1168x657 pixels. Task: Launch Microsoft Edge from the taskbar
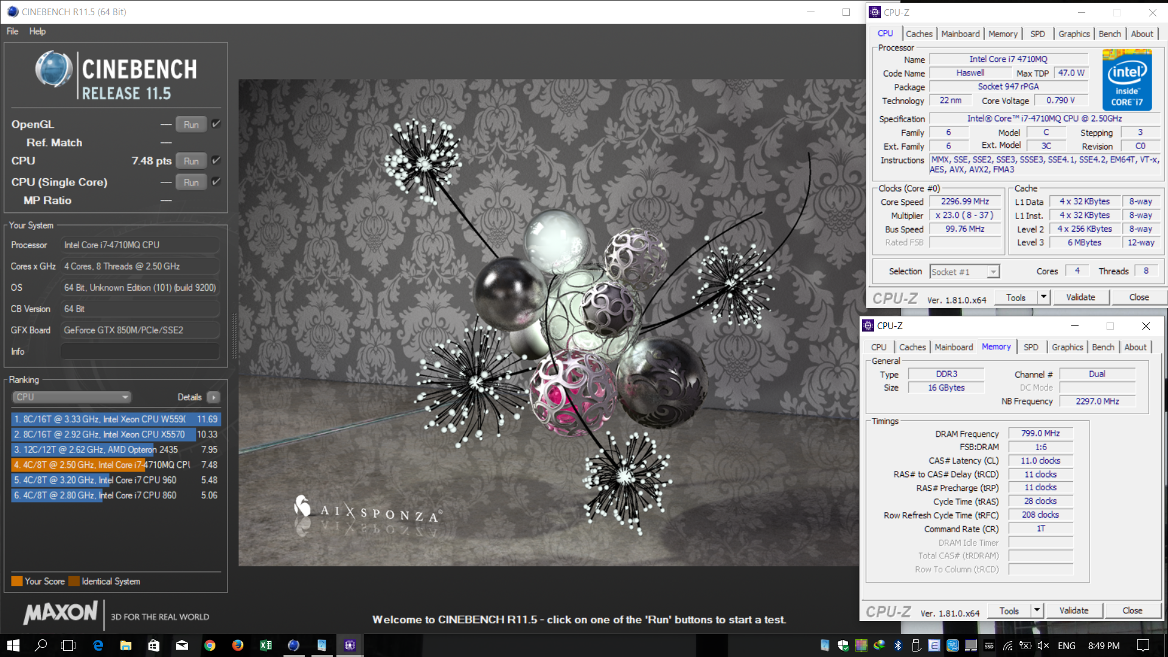pyautogui.click(x=97, y=645)
